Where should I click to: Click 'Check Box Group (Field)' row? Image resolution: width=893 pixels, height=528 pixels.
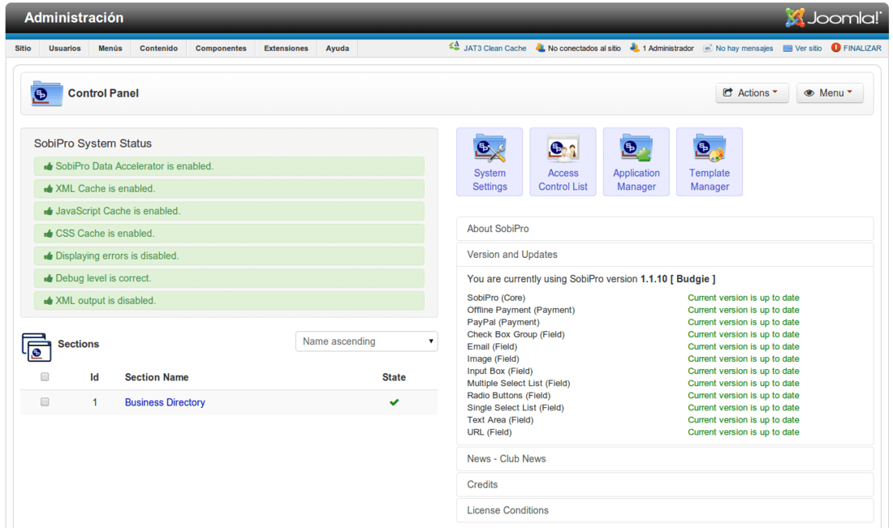tap(516, 334)
